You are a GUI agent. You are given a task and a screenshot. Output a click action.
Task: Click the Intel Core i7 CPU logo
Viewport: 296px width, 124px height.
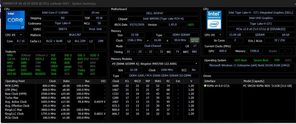15,20
